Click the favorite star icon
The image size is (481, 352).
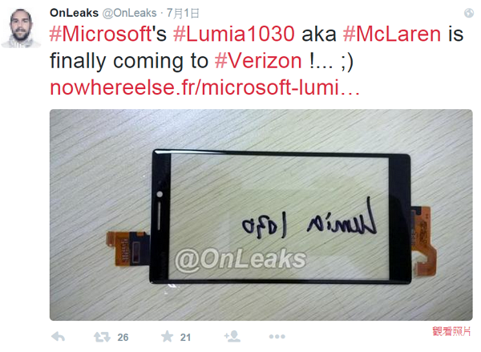(x=168, y=336)
